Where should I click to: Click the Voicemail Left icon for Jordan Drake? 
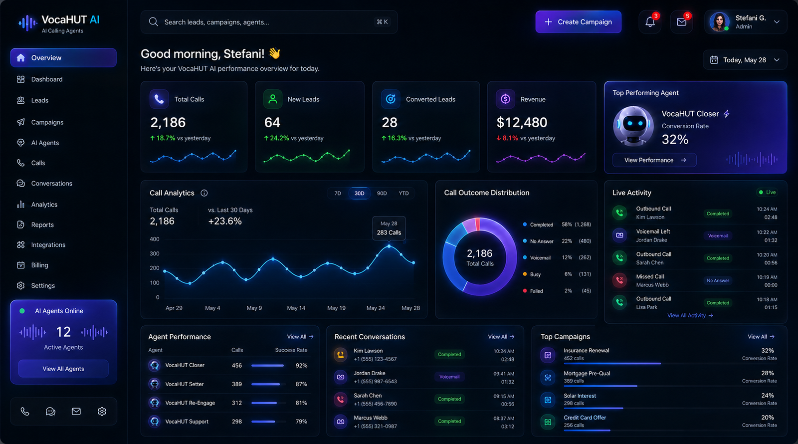pyautogui.click(x=619, y=235)
